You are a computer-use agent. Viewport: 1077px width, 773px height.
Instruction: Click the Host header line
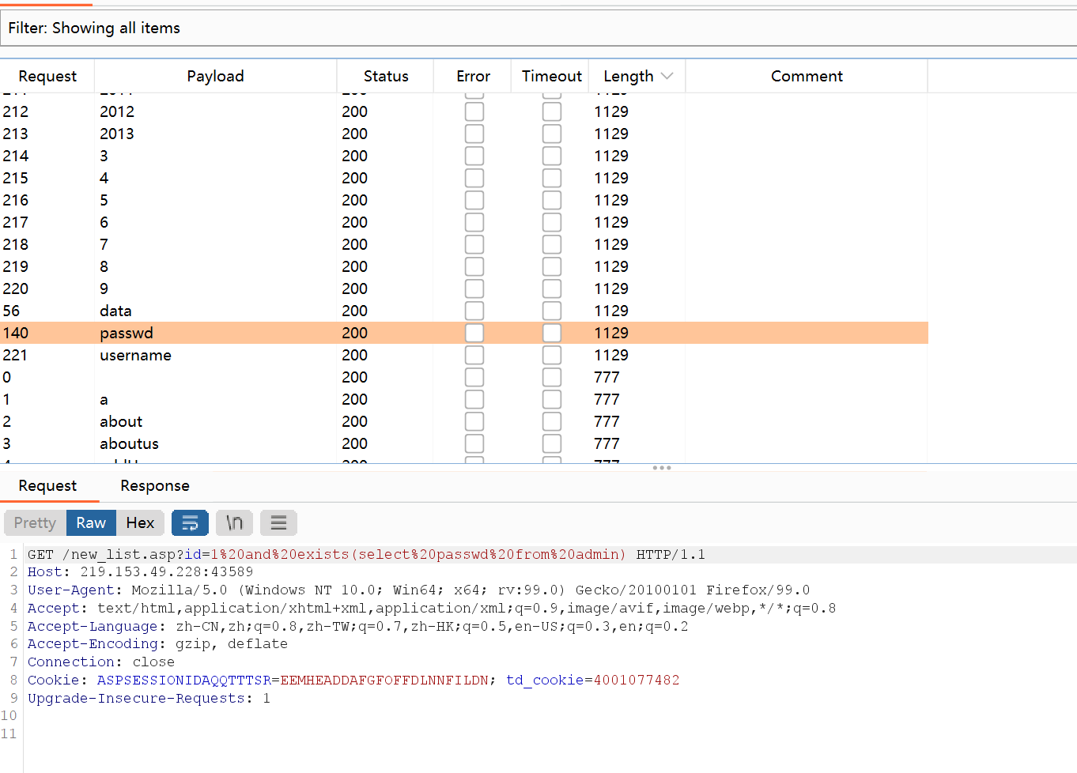[141, 571]
